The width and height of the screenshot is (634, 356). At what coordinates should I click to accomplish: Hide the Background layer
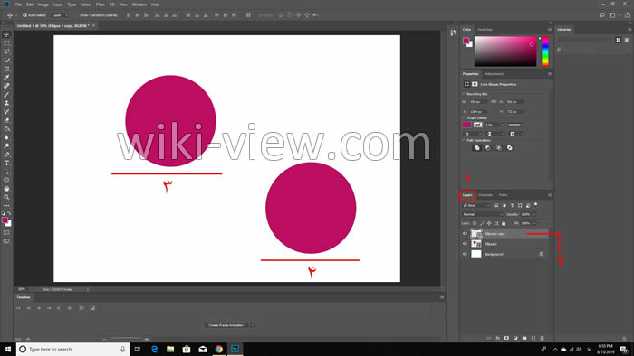pyautogui.click(x=465, y=254)
